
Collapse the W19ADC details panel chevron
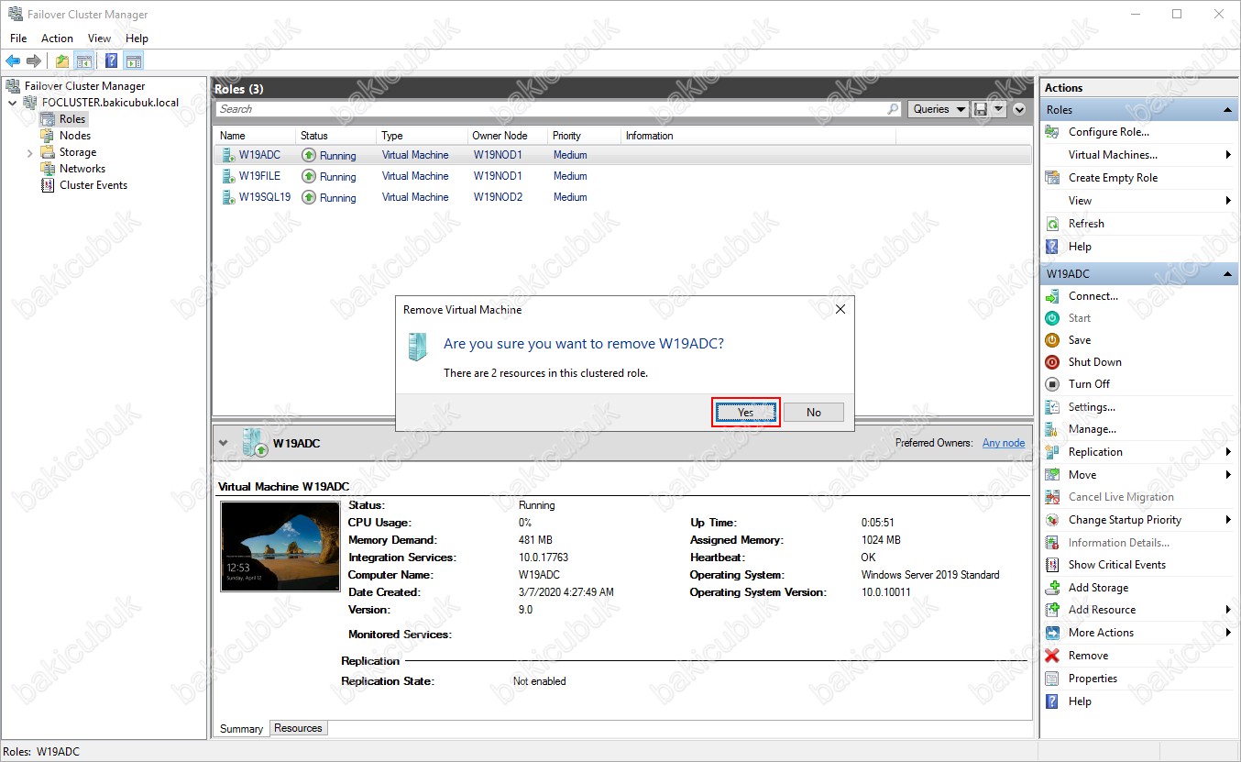[x=224, y=443]
